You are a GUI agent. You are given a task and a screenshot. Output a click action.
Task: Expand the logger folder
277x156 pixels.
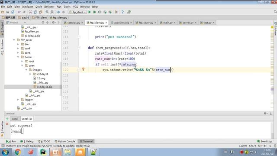tap(18, 100)
